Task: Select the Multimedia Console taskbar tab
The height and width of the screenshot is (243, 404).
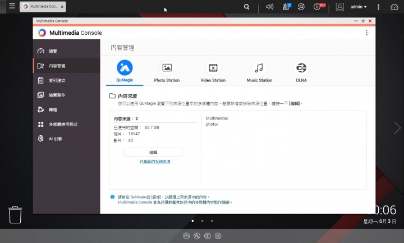Action: [x=43, y=7]
